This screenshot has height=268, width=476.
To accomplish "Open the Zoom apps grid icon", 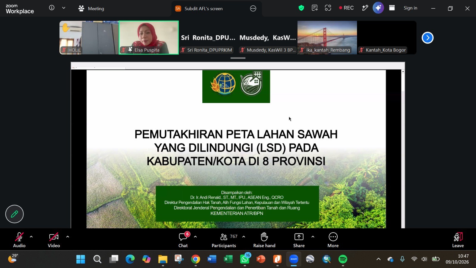I will 392,8.
